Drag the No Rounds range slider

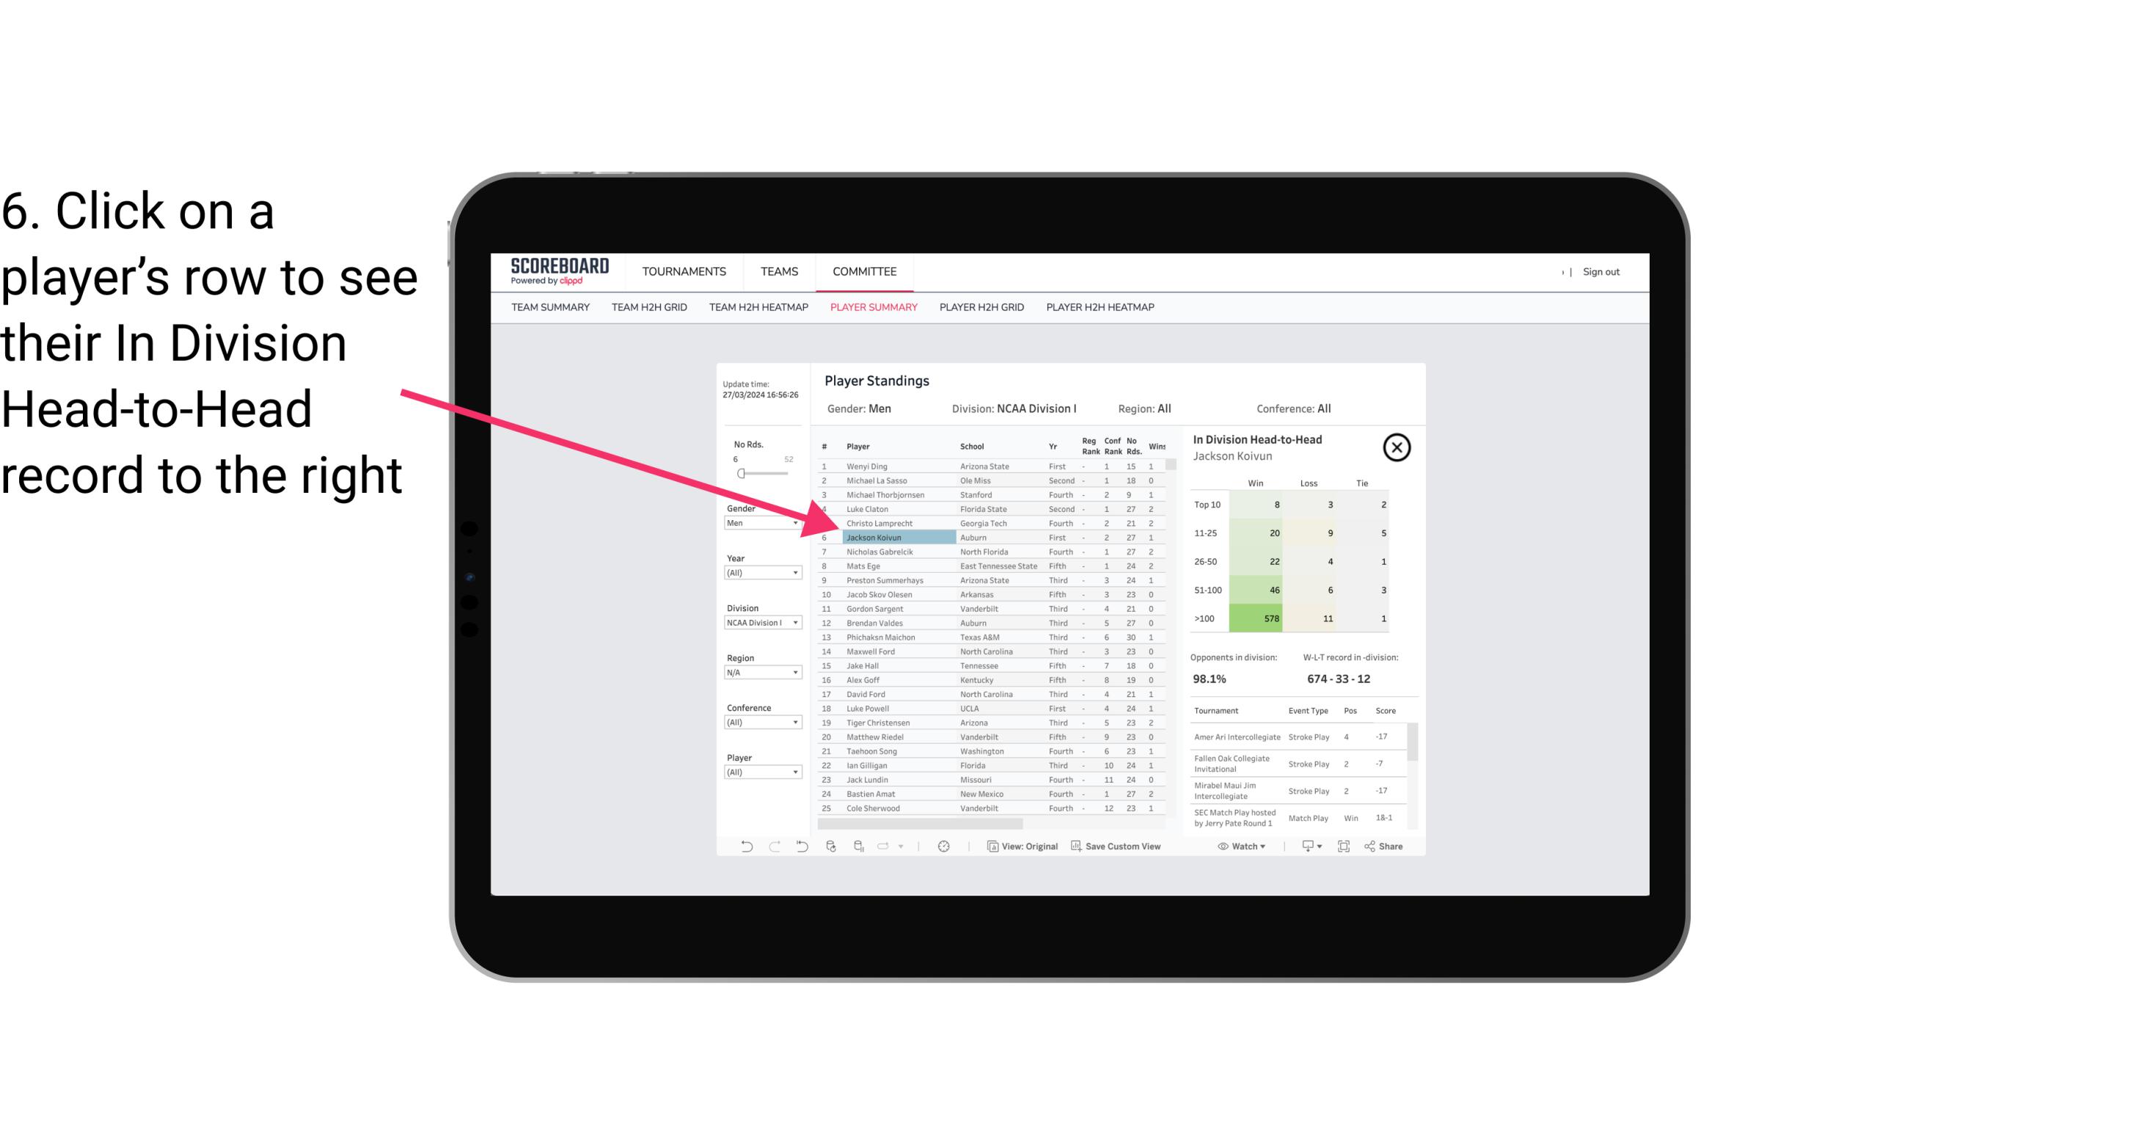pos(742,474)
